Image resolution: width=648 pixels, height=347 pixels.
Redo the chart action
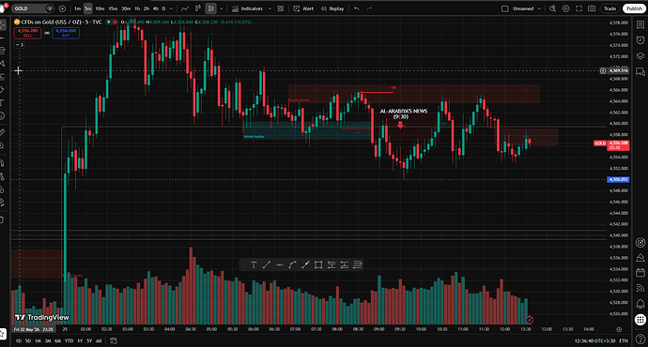coord(369,8)
